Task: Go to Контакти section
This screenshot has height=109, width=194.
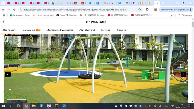Action: coord(106,30)
